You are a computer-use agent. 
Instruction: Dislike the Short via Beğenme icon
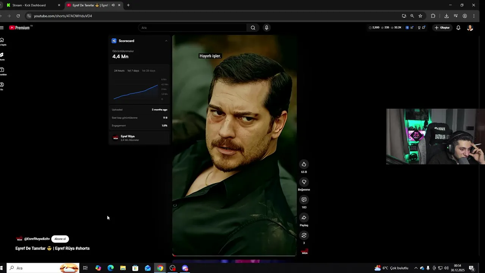tap(304, 182)
